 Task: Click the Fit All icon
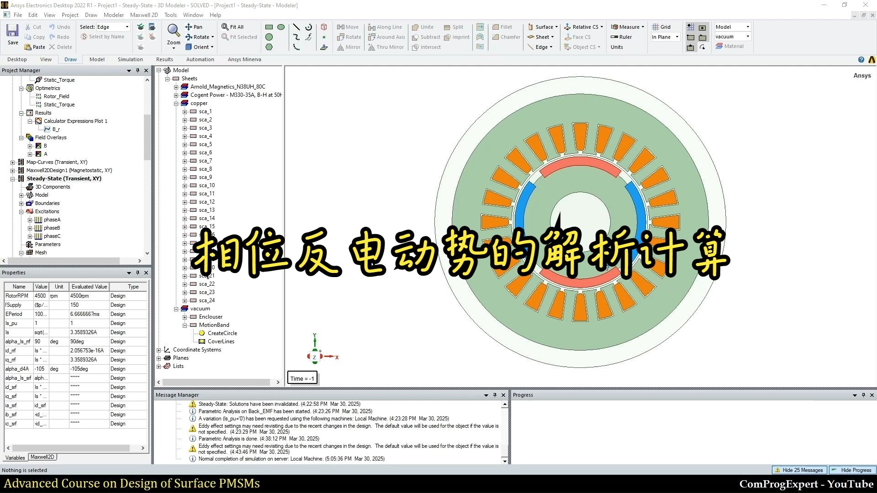coord(232,27)
